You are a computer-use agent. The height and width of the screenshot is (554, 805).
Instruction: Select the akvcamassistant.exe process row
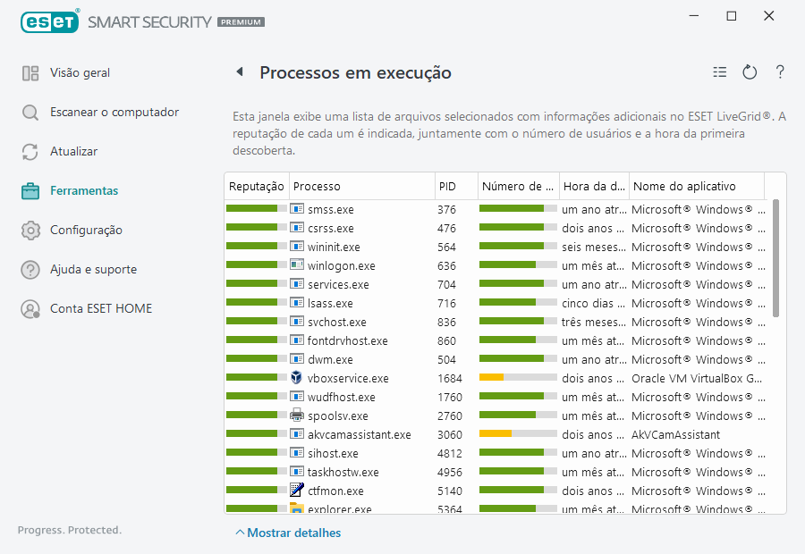[x=359, y=435]
